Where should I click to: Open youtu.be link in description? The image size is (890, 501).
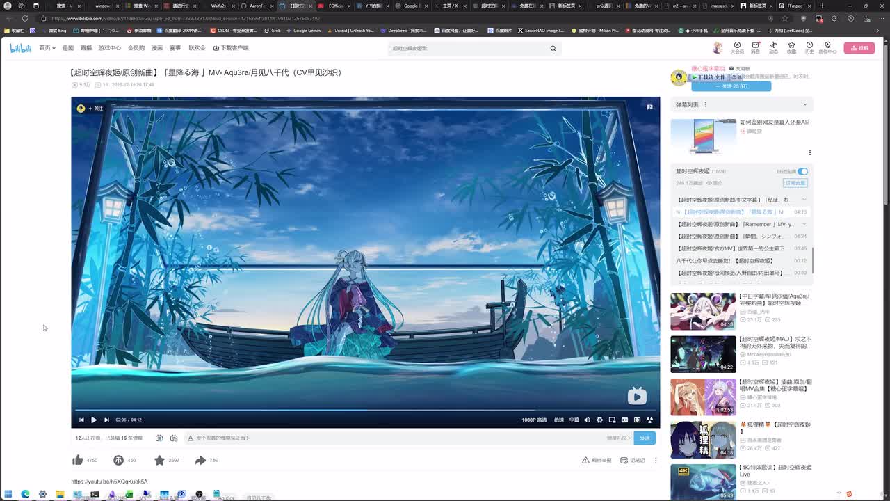click(x=109, y=482)
